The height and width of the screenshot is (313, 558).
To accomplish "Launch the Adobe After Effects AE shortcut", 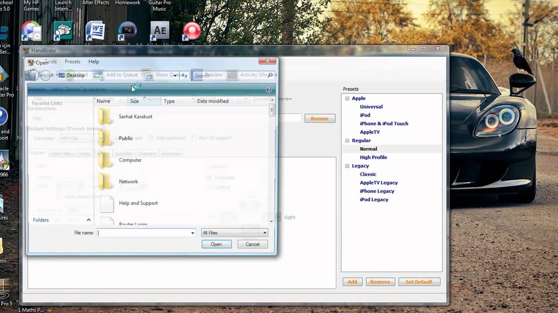I will click(x=160, y=32).
